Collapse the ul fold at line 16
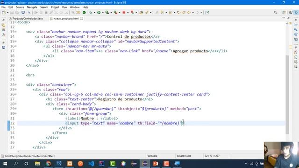Screen dimensions: 299x168 pyautogui.click(x=15, y=46)
